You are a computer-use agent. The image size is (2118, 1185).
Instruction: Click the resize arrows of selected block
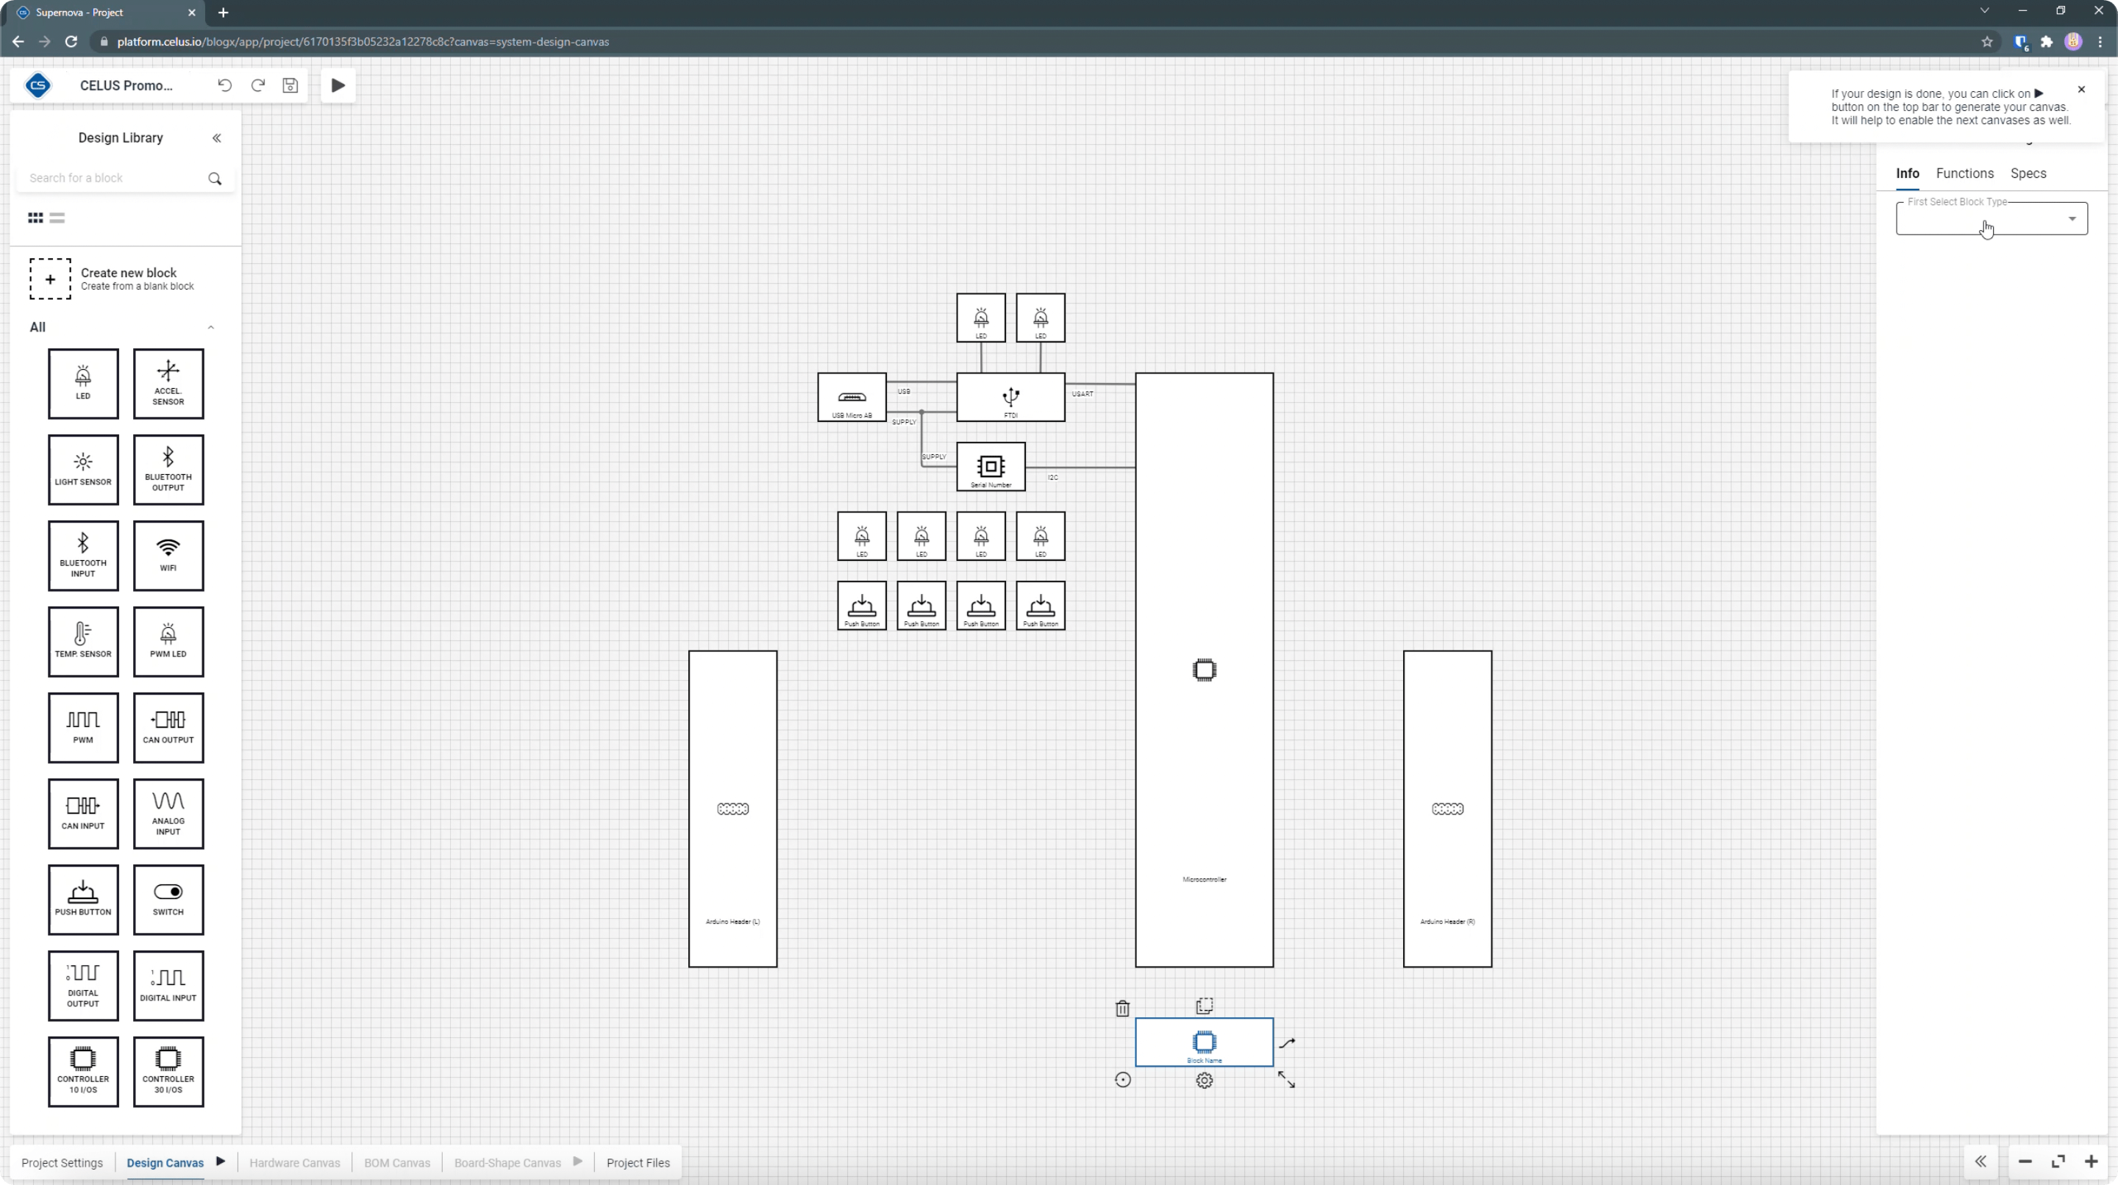[x=1287, y=1080]
